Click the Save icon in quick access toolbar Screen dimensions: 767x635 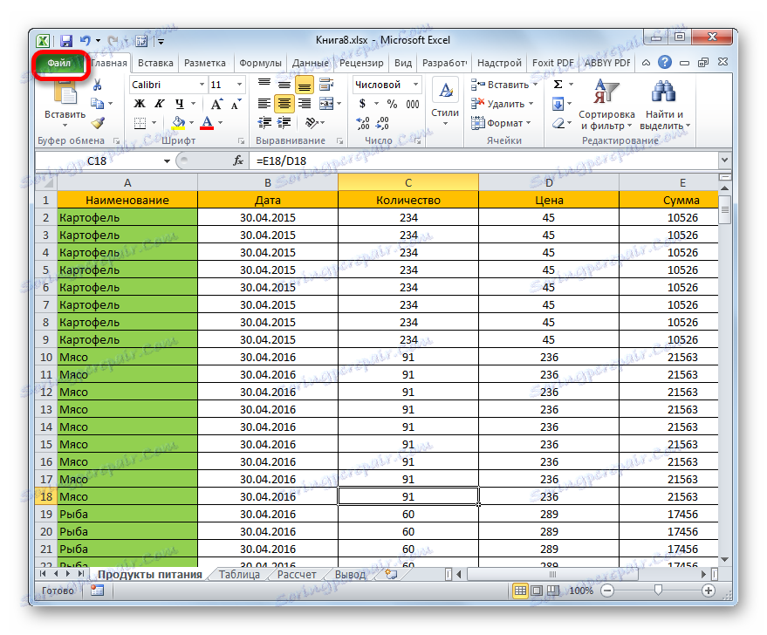66,41
